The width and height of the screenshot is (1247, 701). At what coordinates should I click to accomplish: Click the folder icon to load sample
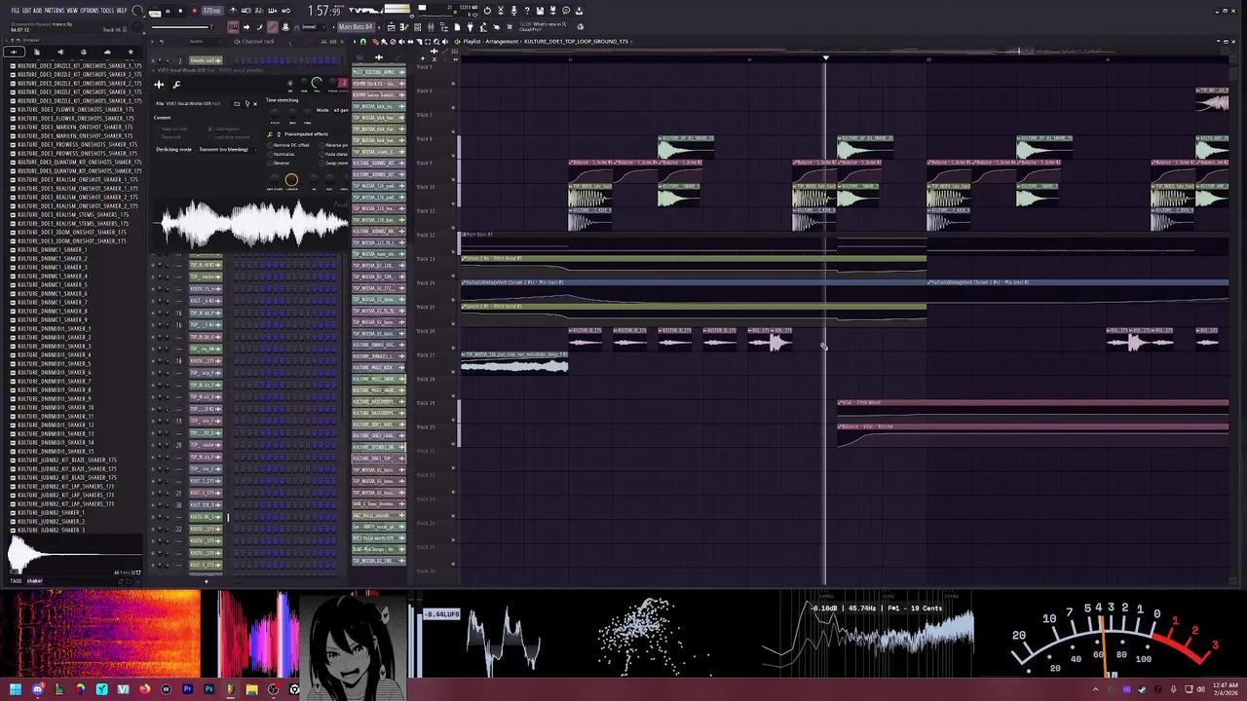[x=236, y=103]
